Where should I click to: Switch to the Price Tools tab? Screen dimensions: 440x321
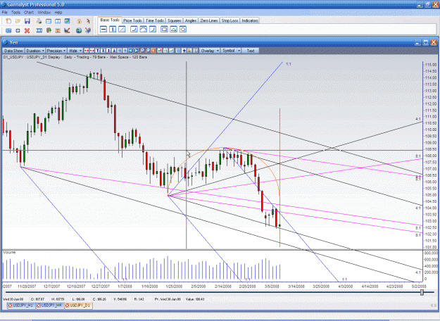click(132, 20)
